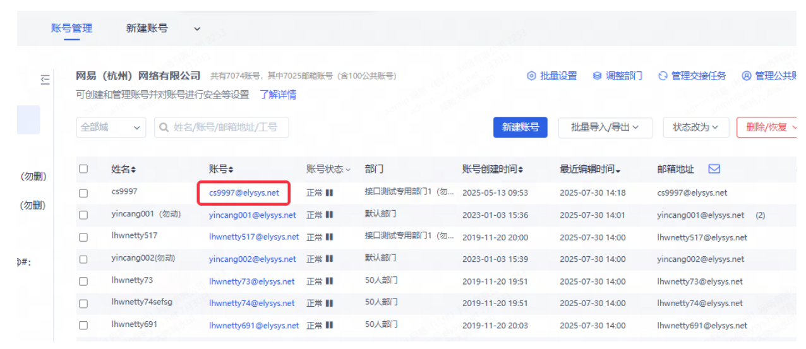
Task: Click the 默认部门 cell for yincang001
Action: (381, 214)
